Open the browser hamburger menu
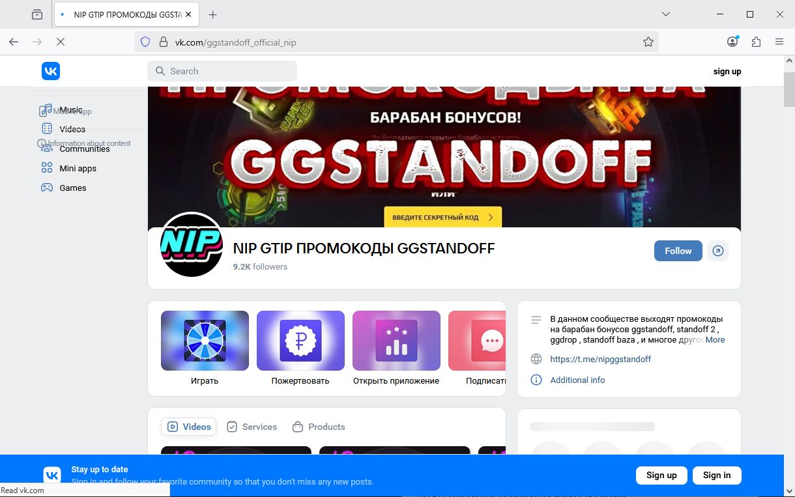795x497 pixels. (779, 42)
